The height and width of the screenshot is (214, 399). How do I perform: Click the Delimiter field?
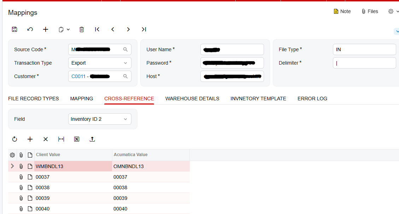pyautogui.click(x=364, y=63)
